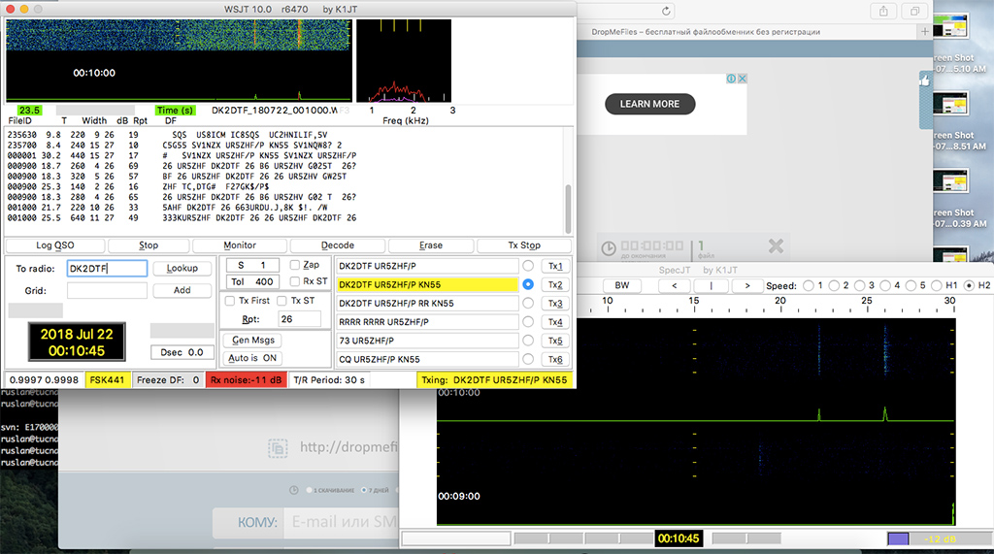Click the BW button in SpecJT window
994x554 pixels.
622,285
